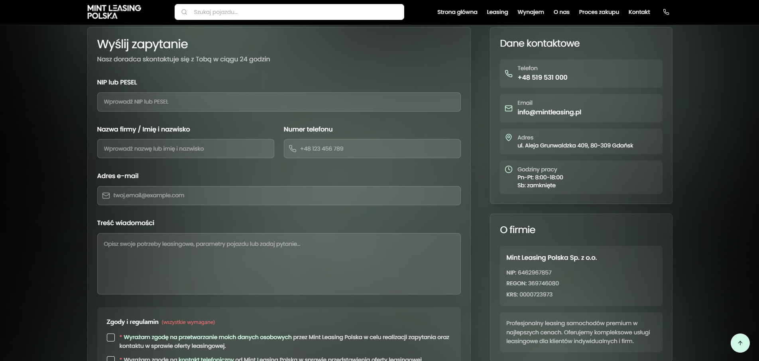Click the envelope icon in the Email contact card
Screen dimensions: 759x361
[x=509, y=108]
